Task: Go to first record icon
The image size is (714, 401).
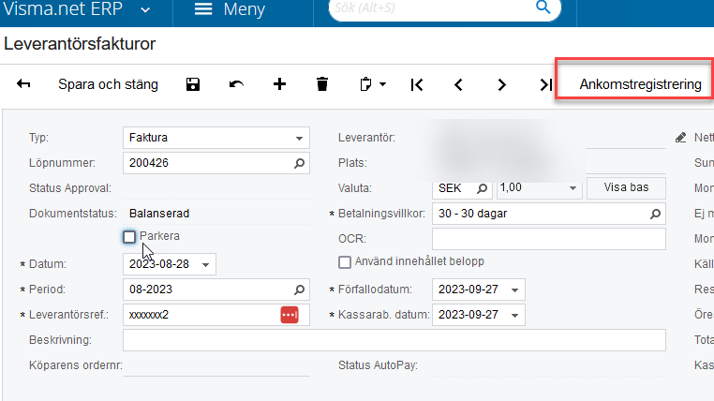Action: tap(417, 84)
